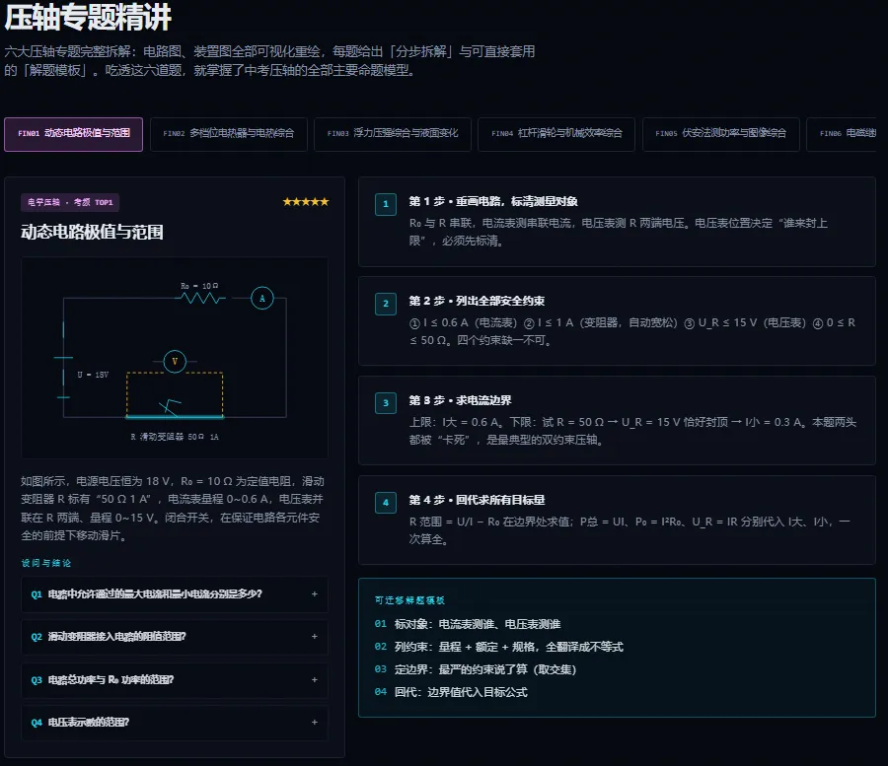Click the five-star difficulty rating
The image size is (888, 766).
click(x=306, y=201)
